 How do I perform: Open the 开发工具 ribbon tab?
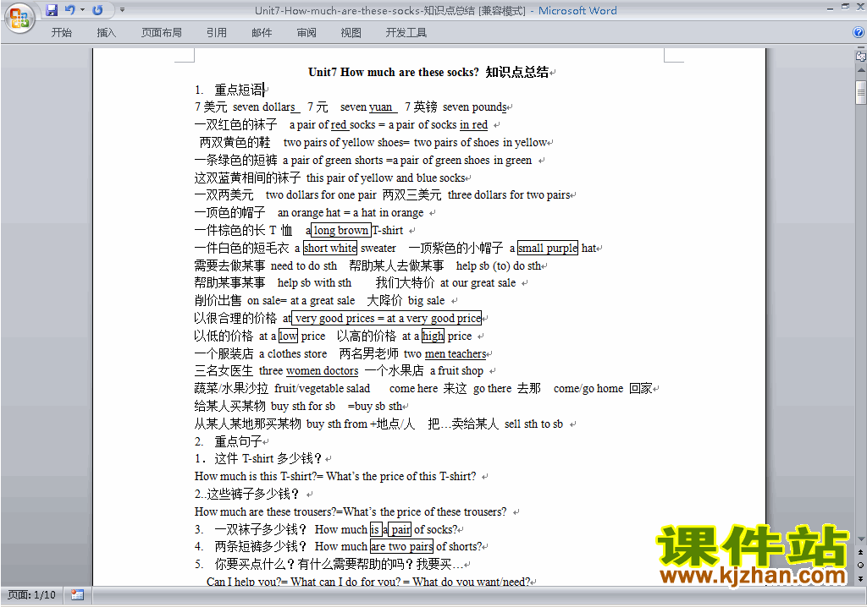pos(406,33)
